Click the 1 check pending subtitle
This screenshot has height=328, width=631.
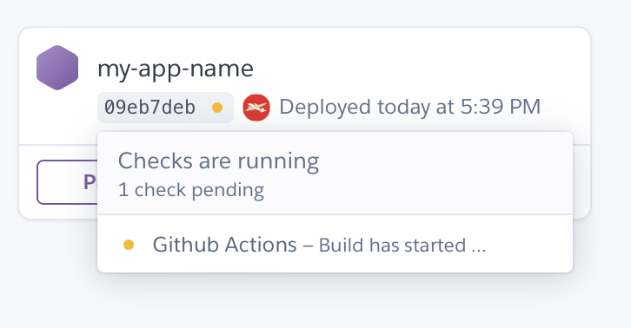tap(191, 190)
